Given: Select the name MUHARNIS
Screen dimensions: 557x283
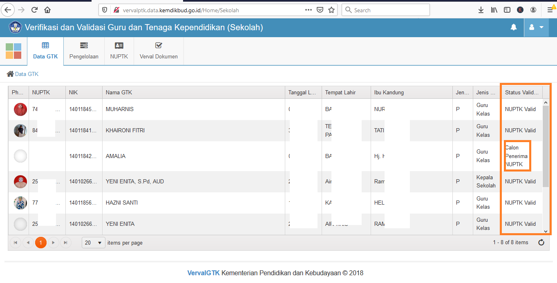Looking at the screenshot, I should (x=120, y=109).
